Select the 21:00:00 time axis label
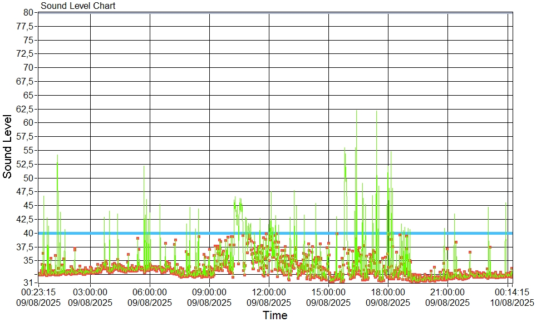This screenshot has width=551, height=327. pyautogui.click(x=447, y=292)
